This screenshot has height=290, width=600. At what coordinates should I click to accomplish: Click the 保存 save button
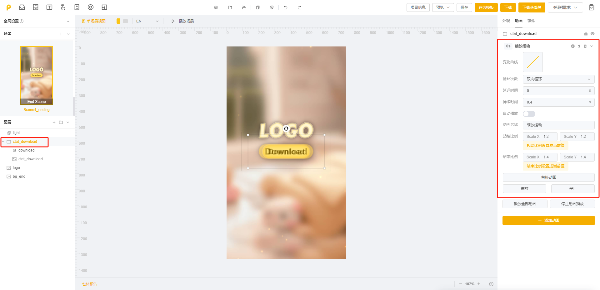coord(464,7)
